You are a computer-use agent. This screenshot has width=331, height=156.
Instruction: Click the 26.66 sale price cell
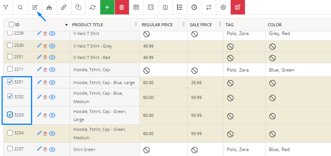click(196, 83)
